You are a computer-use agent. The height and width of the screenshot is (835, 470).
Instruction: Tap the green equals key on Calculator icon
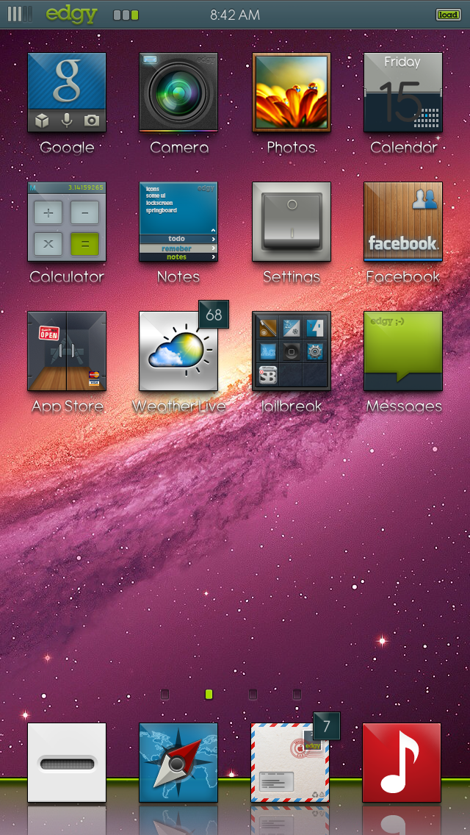coord(84,244)
